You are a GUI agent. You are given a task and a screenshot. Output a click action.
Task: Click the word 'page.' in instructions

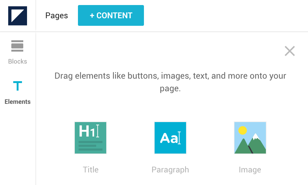[x=170, y=88]
